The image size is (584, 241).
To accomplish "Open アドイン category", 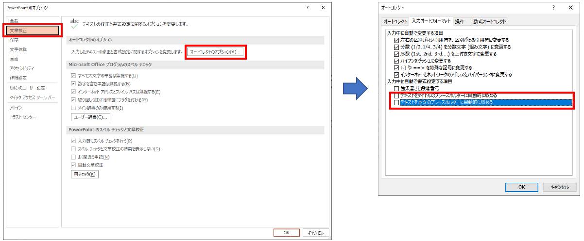I will [x=16, y=108].
